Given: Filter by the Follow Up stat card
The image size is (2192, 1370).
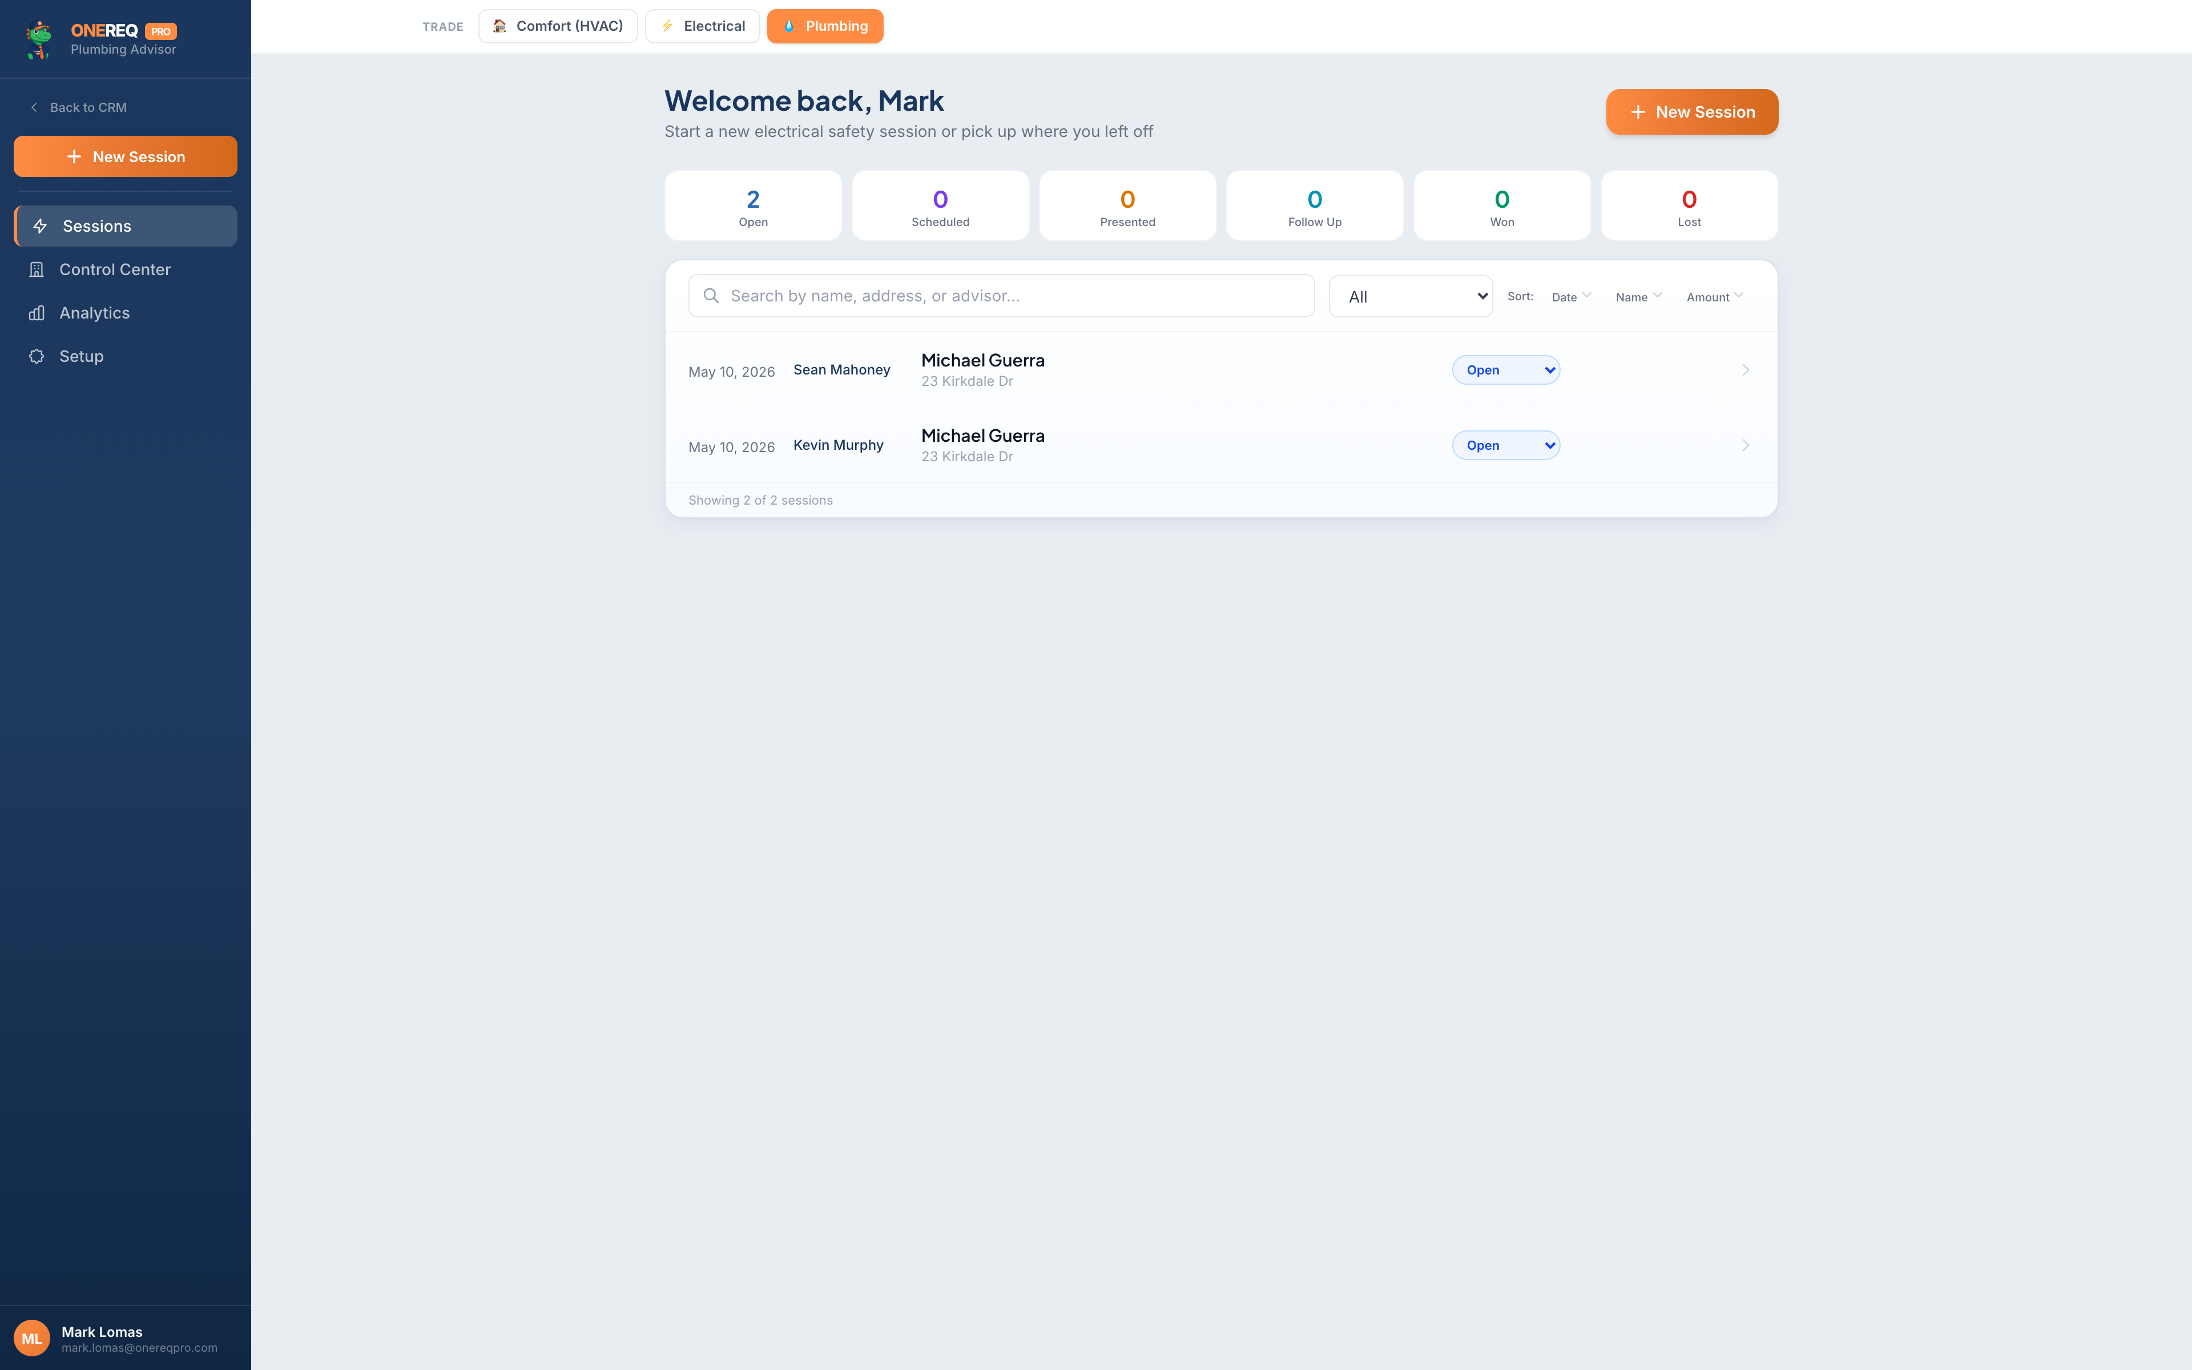Looking at the screenshot, I should coord(1314,205).
